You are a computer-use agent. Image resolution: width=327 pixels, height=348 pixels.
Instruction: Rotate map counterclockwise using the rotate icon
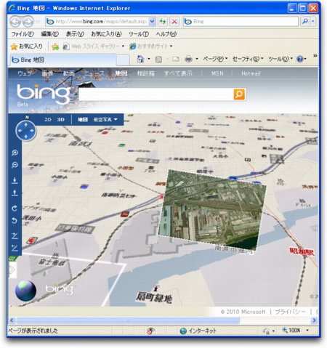pos(15,220)
